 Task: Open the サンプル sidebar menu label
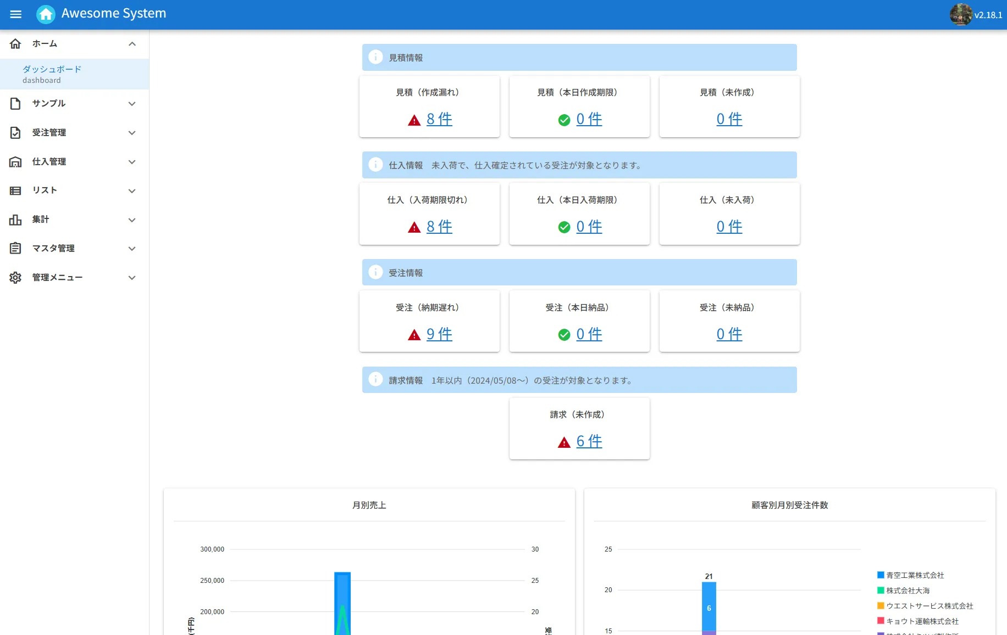(49, 103)
